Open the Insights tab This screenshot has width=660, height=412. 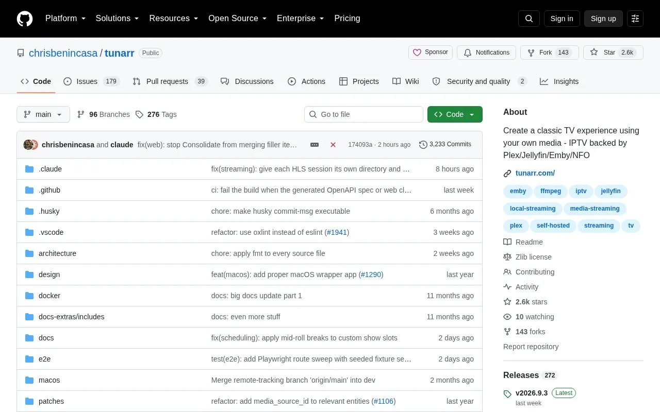click(559, 81)
